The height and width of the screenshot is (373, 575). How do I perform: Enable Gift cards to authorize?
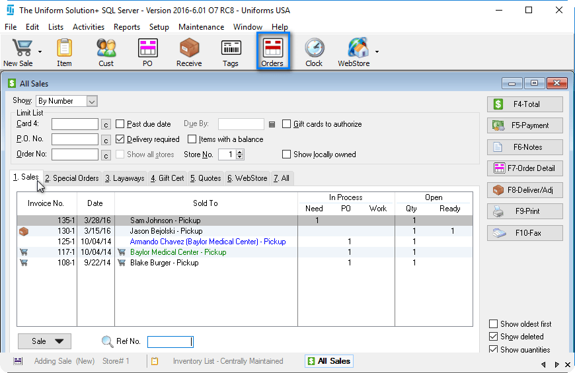click(x=286, y=124)
